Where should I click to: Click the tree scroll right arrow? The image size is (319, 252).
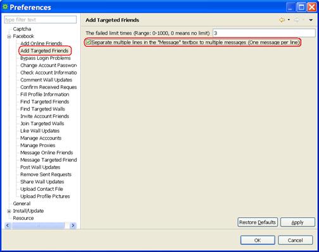tap(73, 225)
